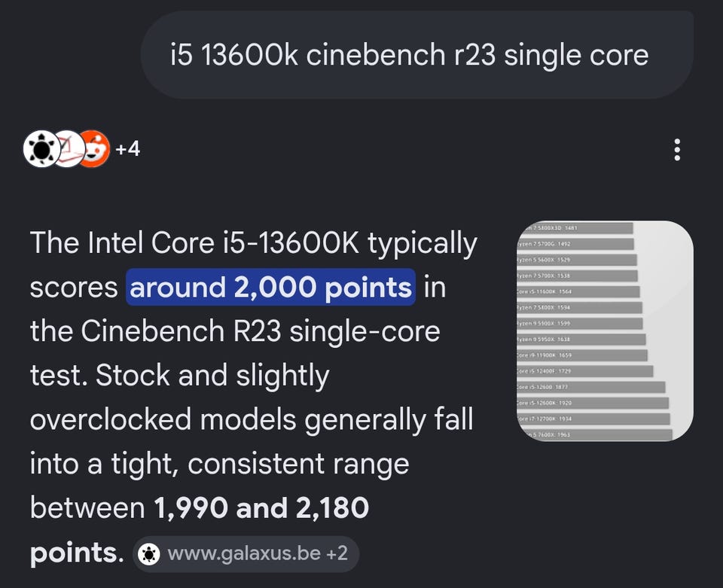This screenshot has height=588, width=723.
Task: Expand the +4 additional sources
Action: (127, 149)
